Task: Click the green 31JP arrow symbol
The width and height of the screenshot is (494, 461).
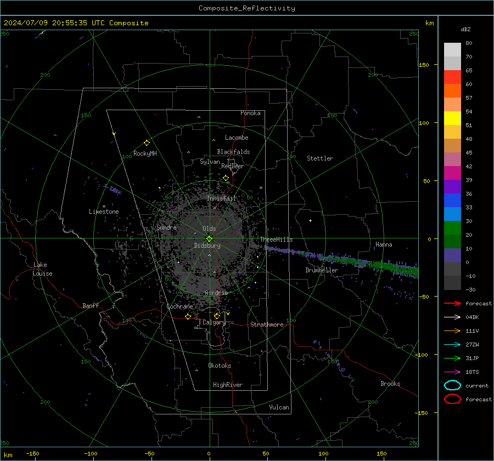Action: (x=452, y=358)
